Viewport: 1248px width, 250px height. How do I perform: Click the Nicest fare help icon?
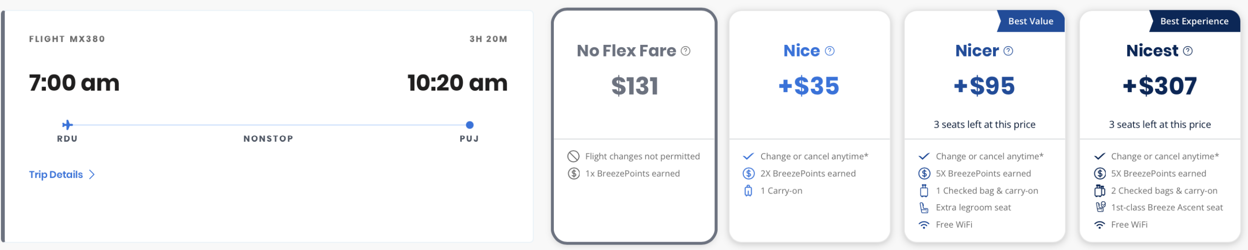tap(1188, 51)
